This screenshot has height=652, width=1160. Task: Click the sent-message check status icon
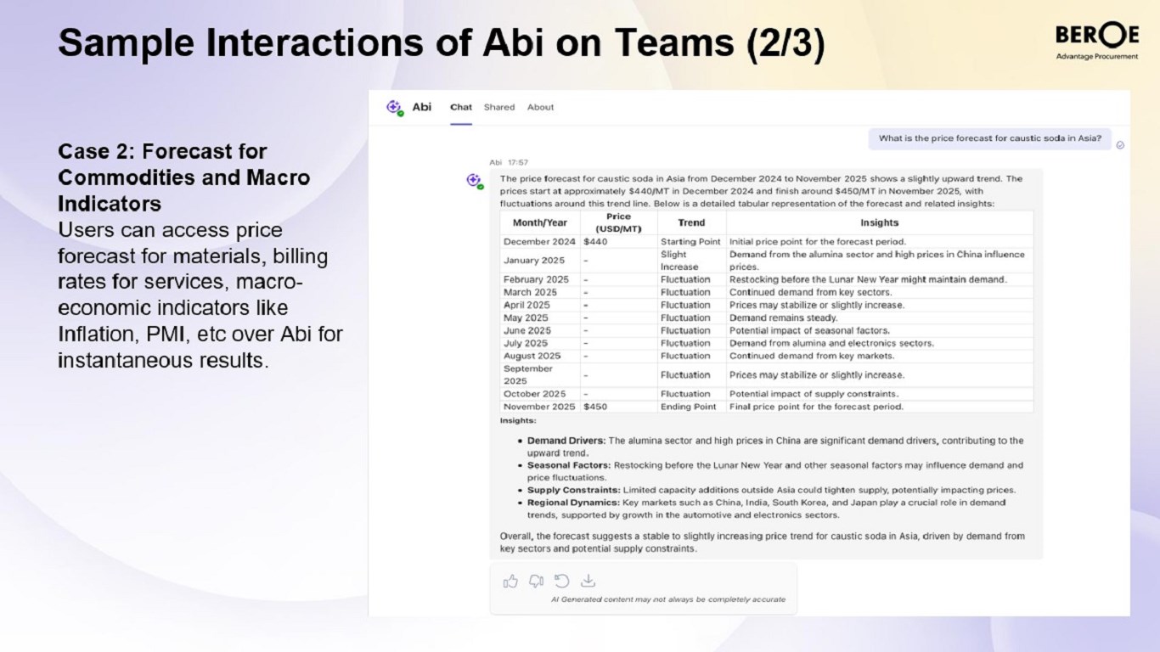[1120, 145]
